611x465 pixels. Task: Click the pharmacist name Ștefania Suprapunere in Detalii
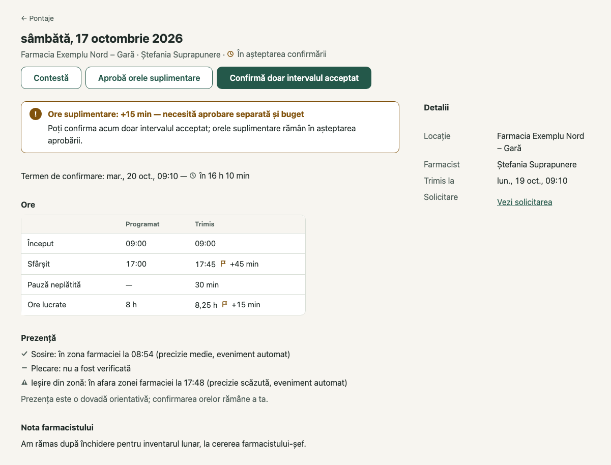point(537,164)
